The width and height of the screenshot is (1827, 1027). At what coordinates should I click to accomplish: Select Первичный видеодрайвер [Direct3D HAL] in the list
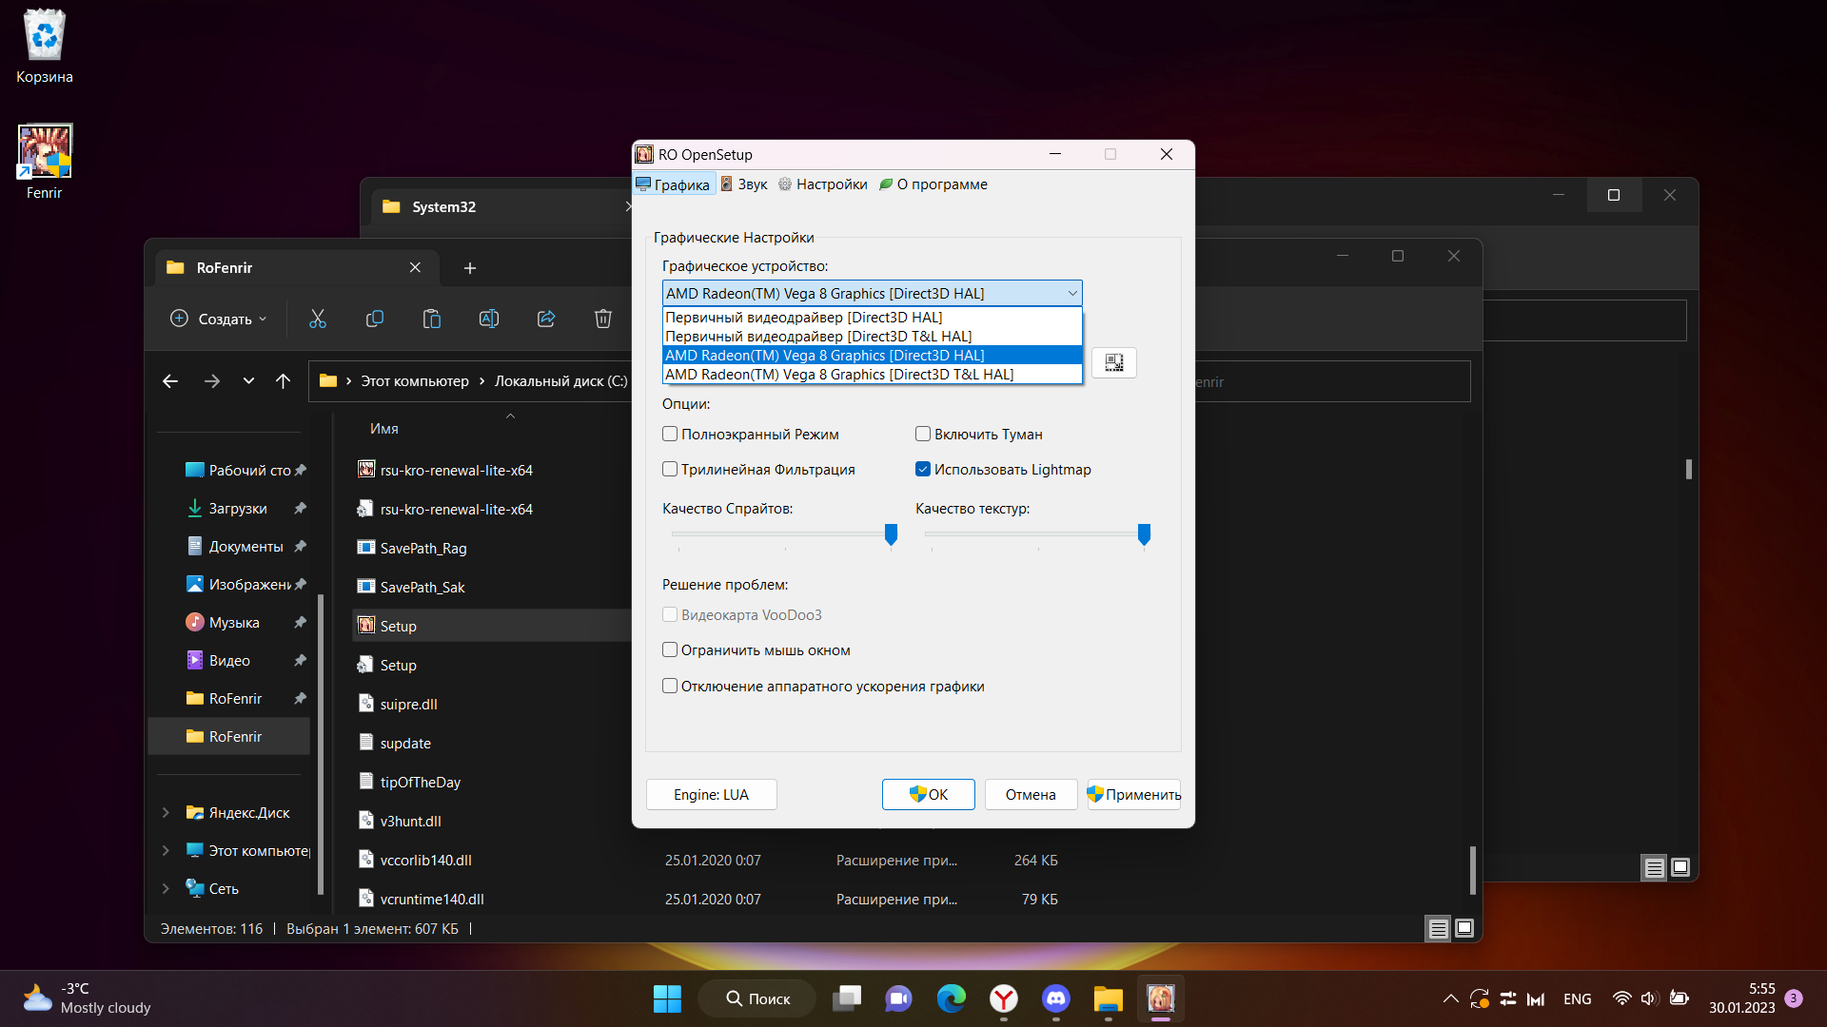pos(872,318)
